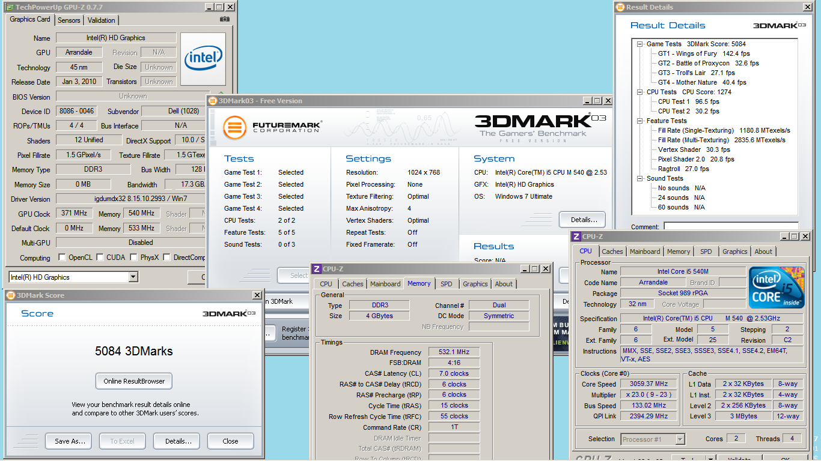Viewport: 821px width, 461px height.
Task: Click Save As... in 3DMark Score window
Action: coord(70,441)
